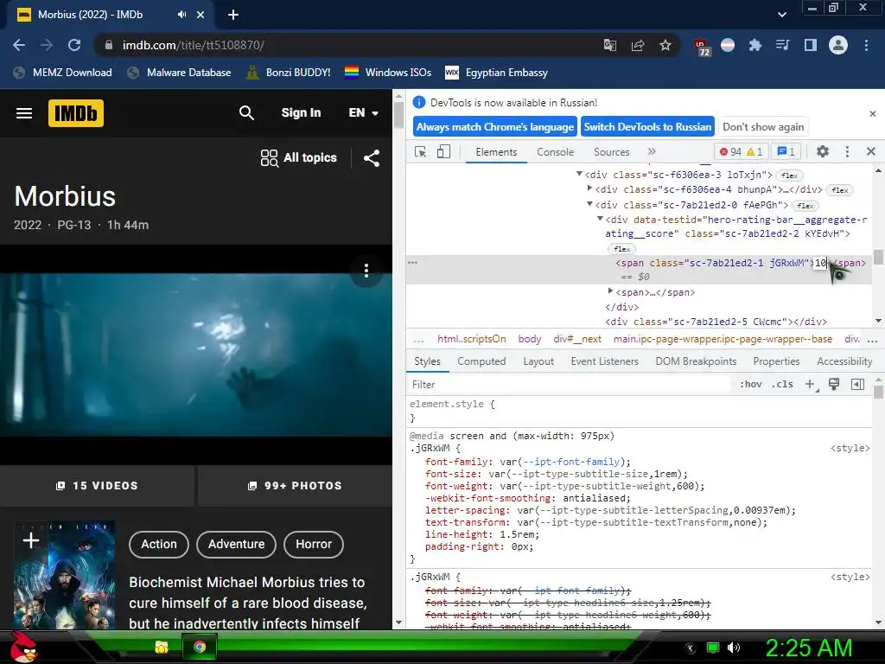Open the DevTools customize three-dot menu
Viewport: 885px width, 664px height.
[847, 151]
